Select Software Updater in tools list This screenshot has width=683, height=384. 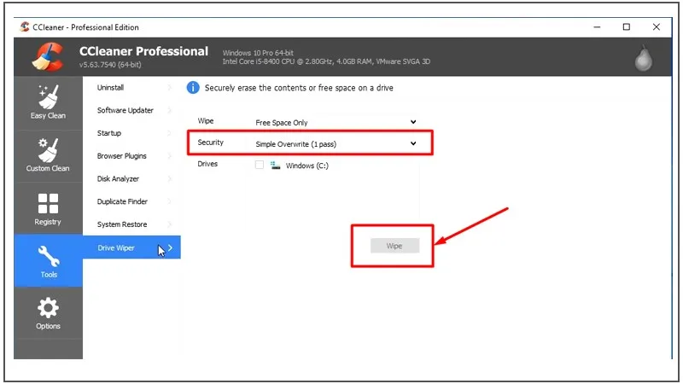click(125, 111)
